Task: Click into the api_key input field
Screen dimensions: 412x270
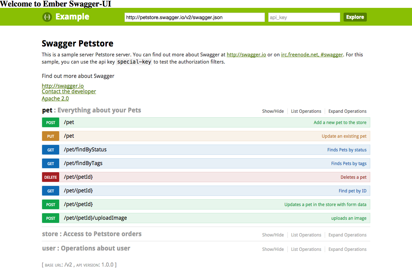Action: pyautogui.click(x=304, y=17)
